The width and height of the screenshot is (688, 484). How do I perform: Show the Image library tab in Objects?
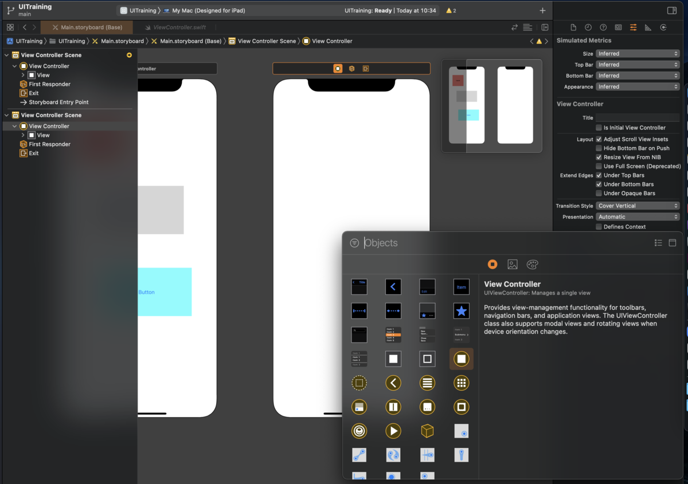pyautogui.click(x=513, y=264)
